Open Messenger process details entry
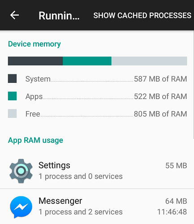The width and height of the screenshot is (194, 224). [97, 207]
